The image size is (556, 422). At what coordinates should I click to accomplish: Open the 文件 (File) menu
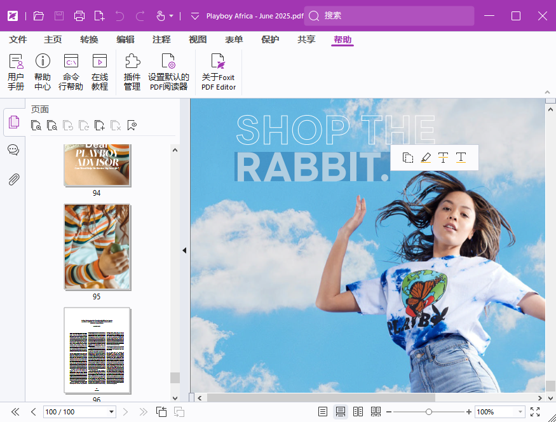pyautogui.click(x=18, y=39)
